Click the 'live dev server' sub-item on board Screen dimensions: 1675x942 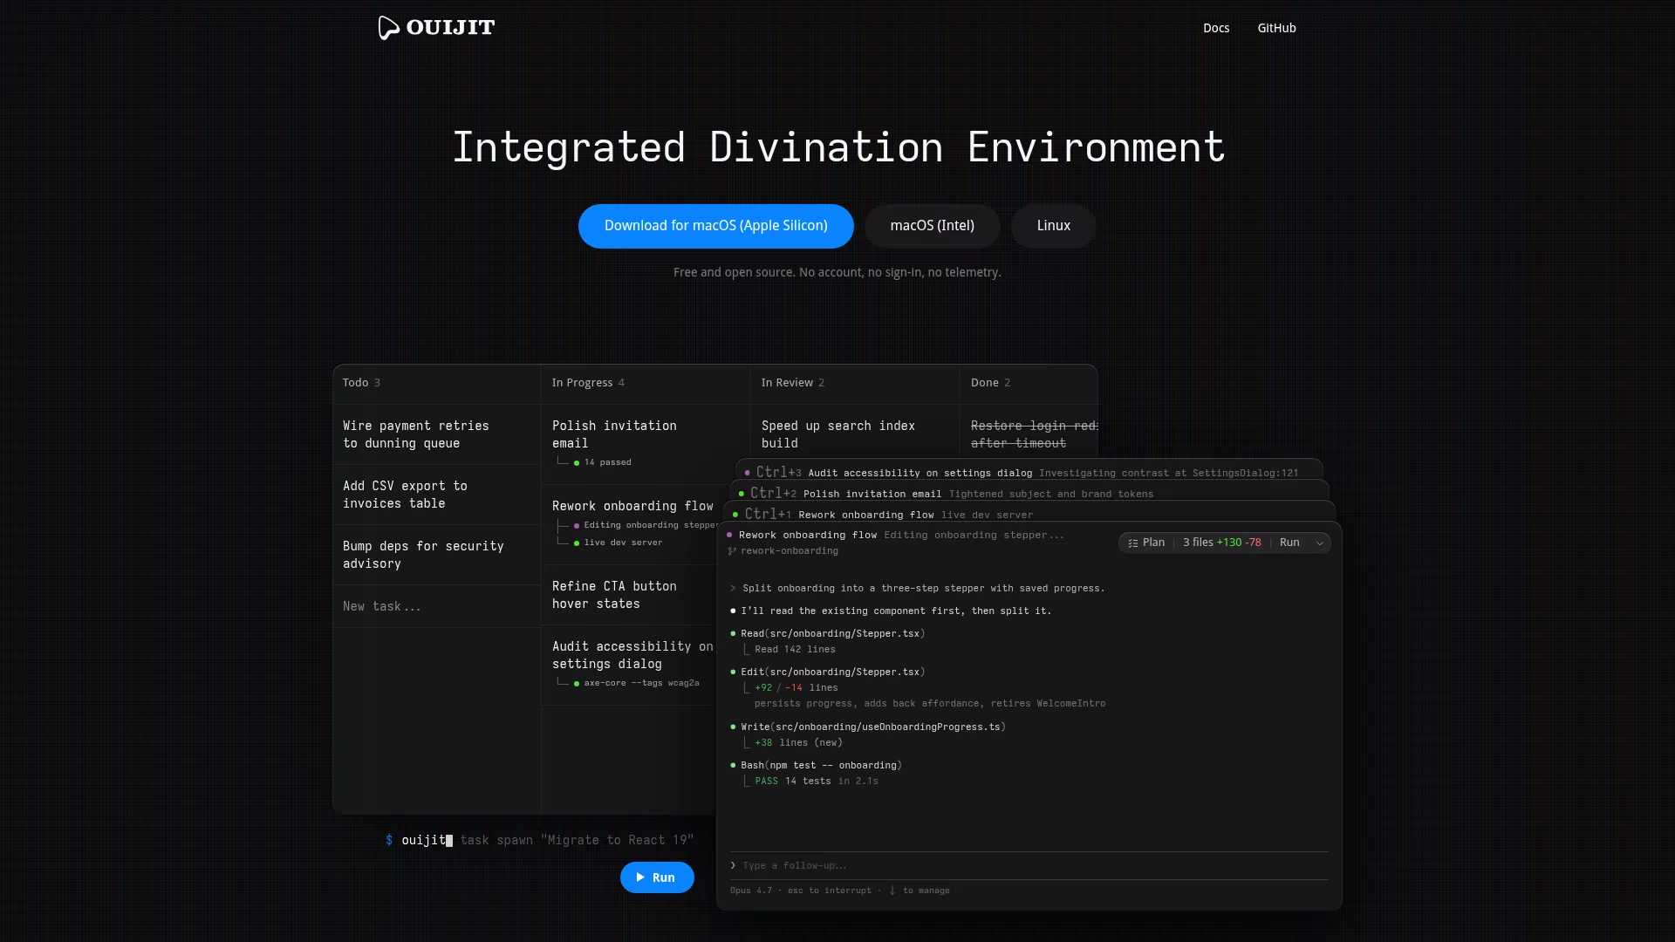[618, 543]
